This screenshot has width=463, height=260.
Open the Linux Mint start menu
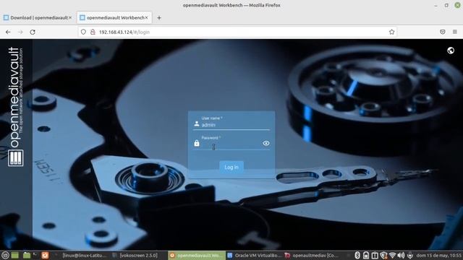tap(5, 255)
